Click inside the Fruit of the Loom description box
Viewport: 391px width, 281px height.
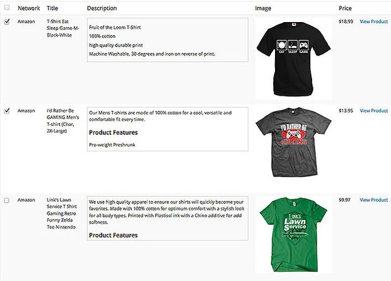point(168,40)
